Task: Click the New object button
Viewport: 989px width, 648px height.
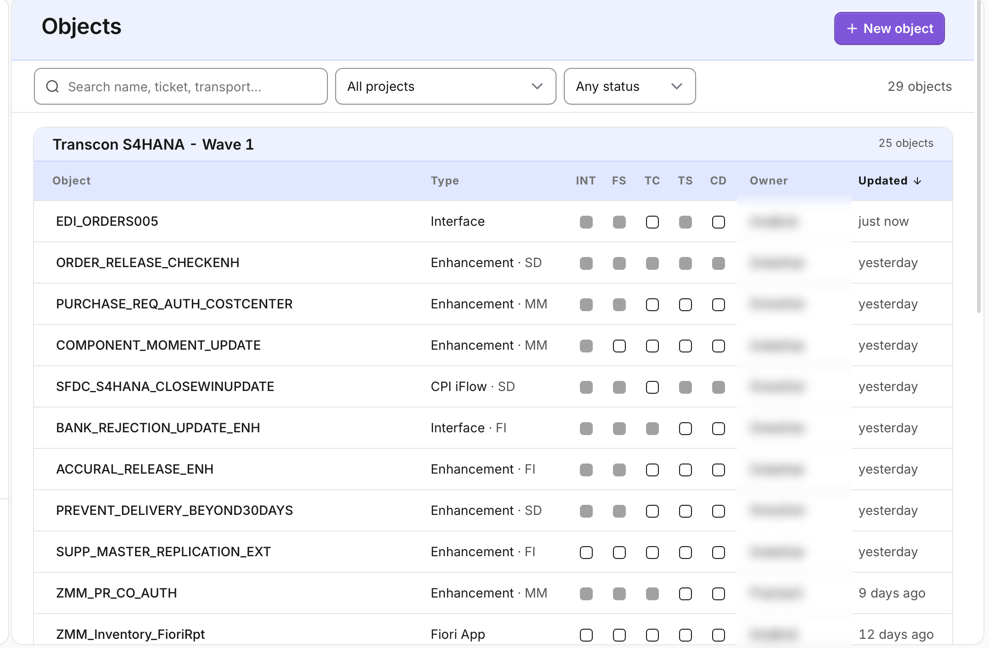Action: (889, 28)
